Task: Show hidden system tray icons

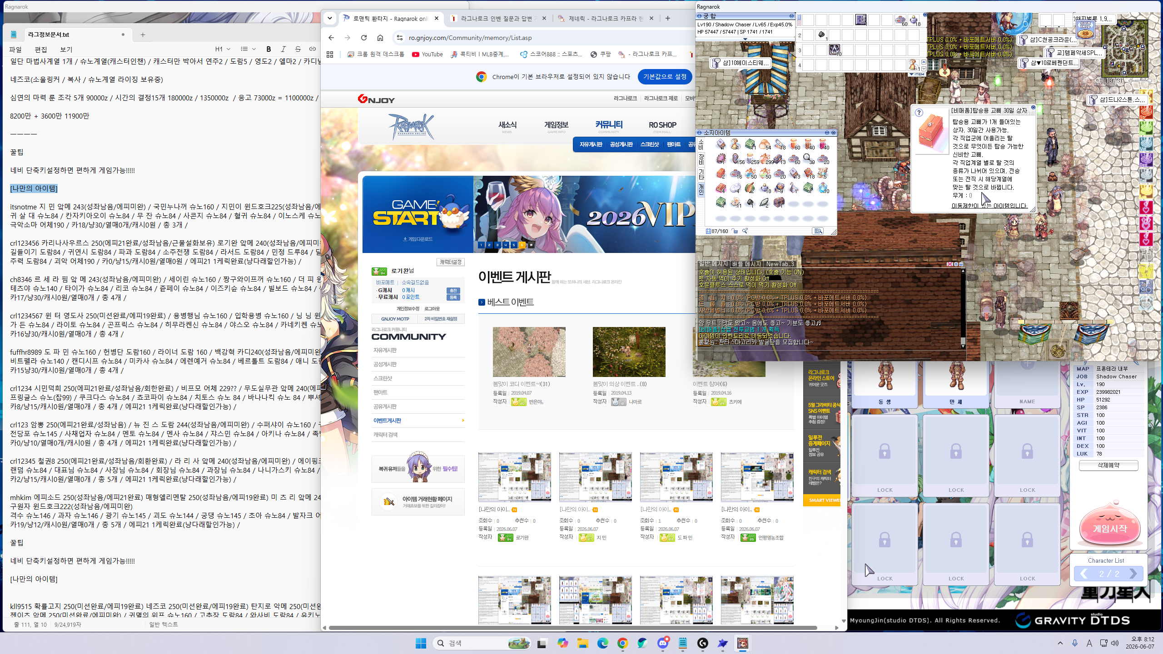Action: pyautogui.click(x=1060, y=643)
